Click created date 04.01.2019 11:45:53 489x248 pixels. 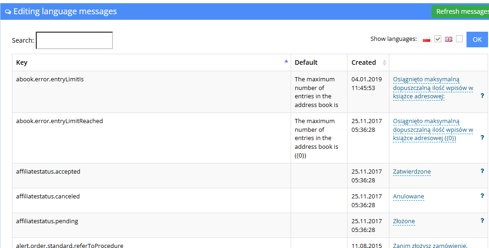(366, 84)
